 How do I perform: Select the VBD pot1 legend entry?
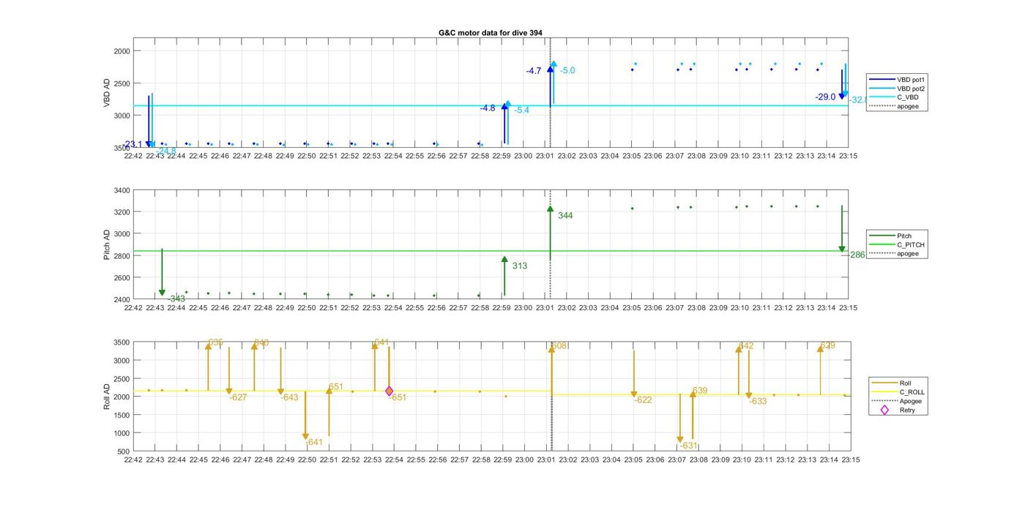896,79
